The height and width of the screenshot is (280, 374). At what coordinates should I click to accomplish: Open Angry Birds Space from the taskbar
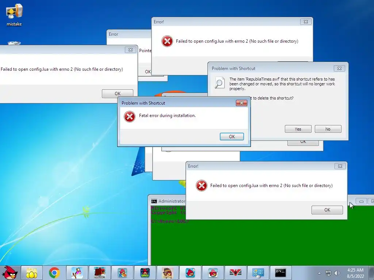point(145,273)
